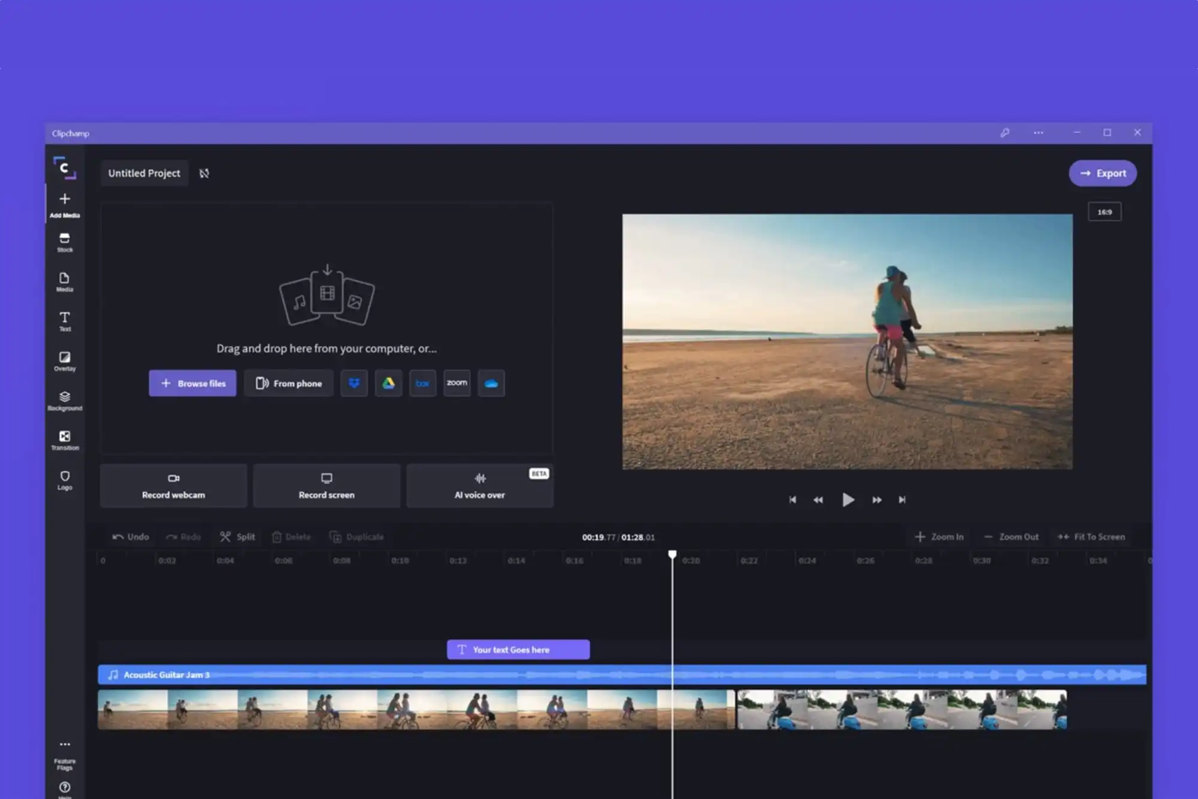Click the sync-off icon beside project name
This screenshot has width=1198, height=799.
click(x=204, y=173)
